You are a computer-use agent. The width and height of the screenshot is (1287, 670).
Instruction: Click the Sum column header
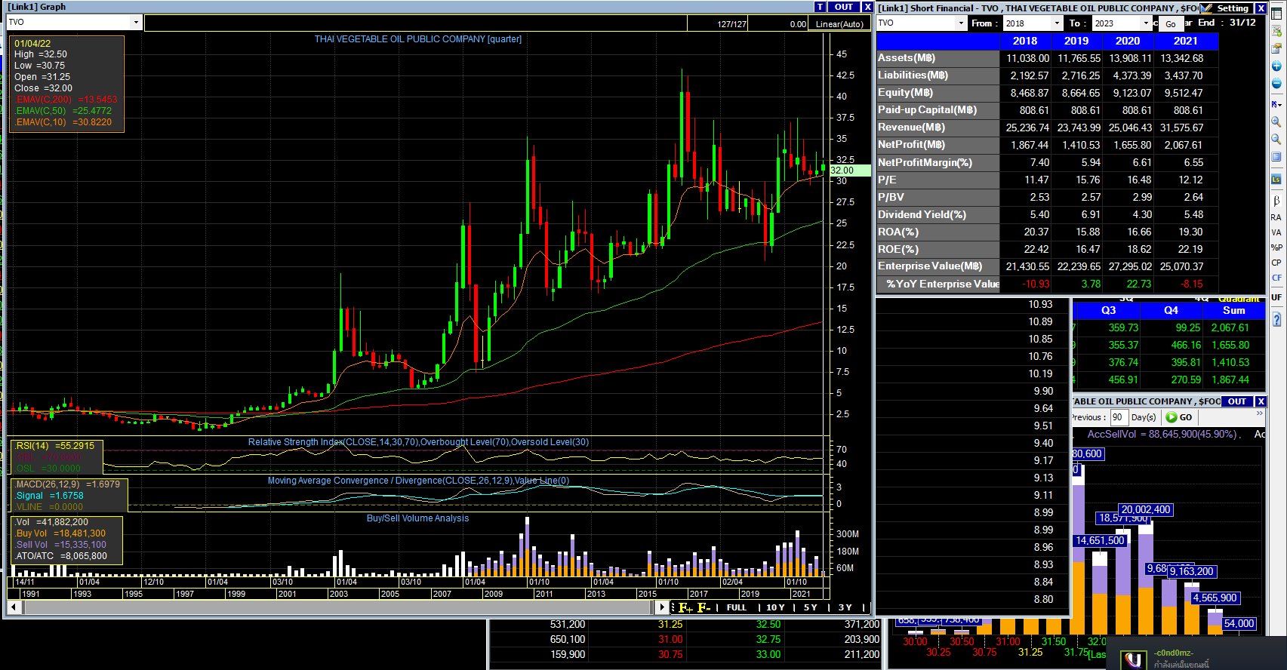tap(1234, 310)
